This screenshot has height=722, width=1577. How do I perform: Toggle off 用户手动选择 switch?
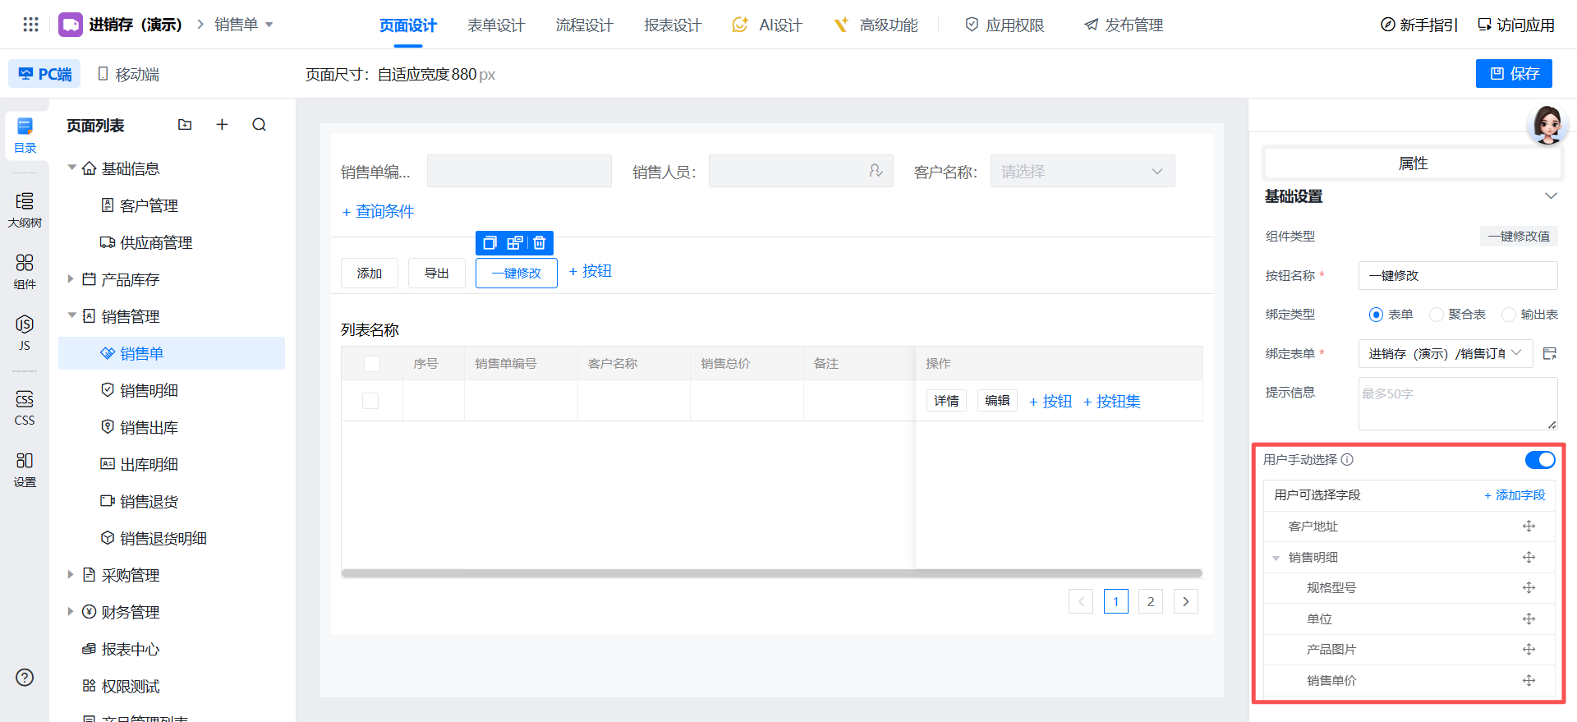pos(1539,460)
